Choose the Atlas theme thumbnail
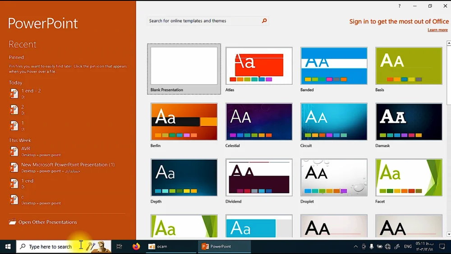 (x=259, y=66)
